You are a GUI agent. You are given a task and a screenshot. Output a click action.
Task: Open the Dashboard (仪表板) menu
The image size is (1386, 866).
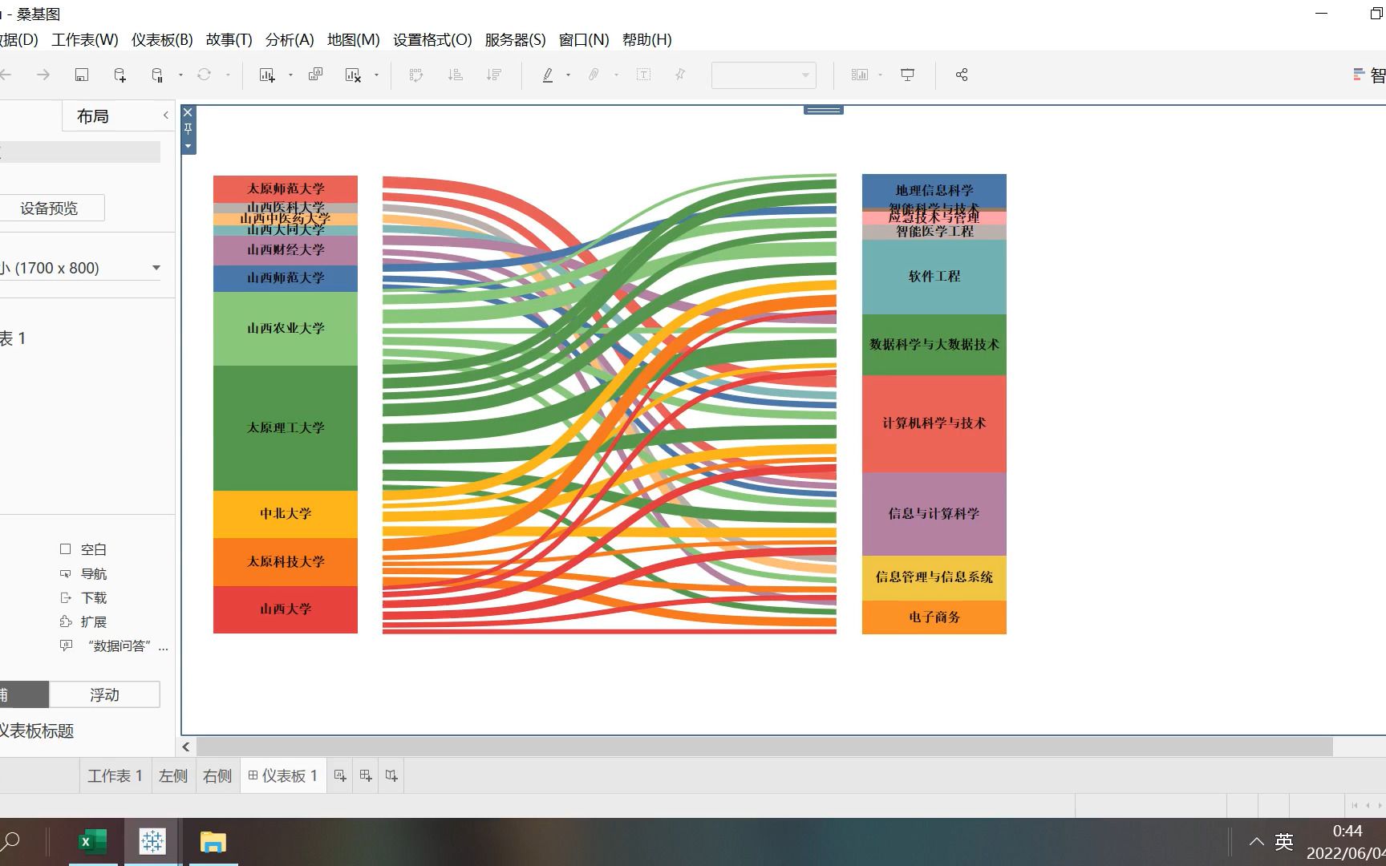point(162,39)
